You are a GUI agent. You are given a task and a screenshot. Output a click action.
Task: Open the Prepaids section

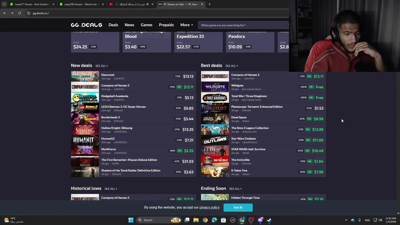point(166,25)
